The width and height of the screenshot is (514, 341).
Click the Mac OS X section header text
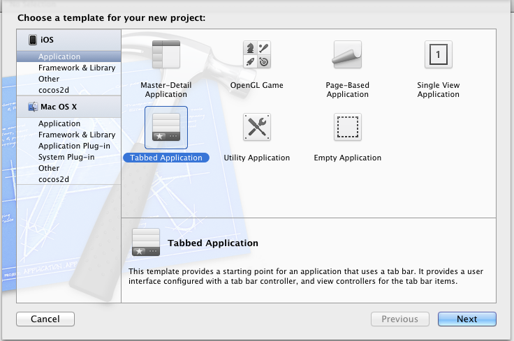59,107
